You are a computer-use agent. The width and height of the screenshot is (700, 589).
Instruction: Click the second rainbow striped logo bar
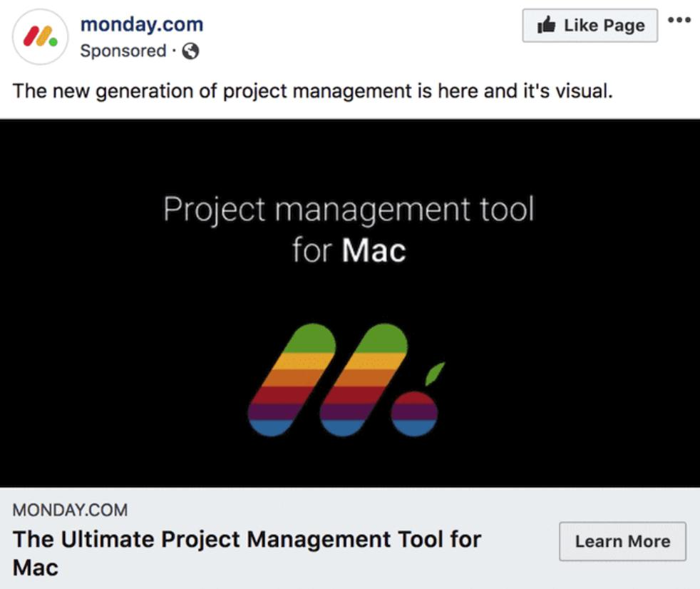coord(364,379)
